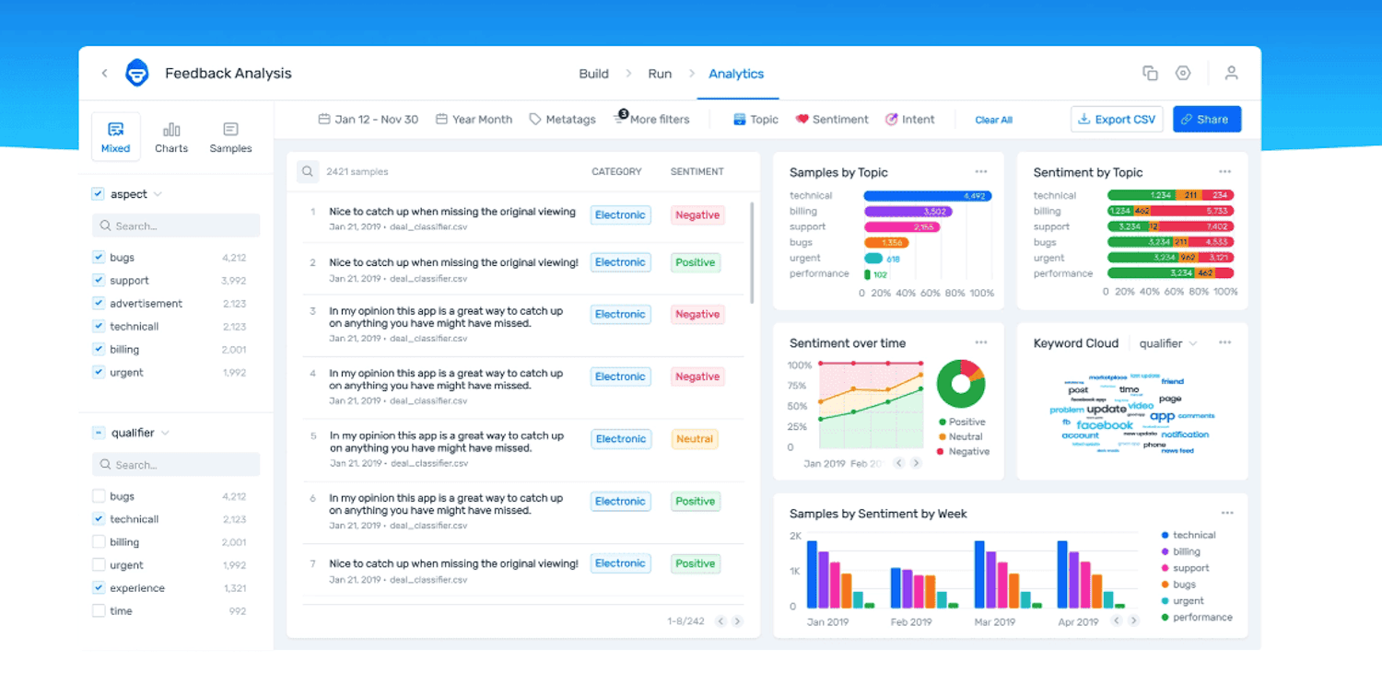This screenshot has height=695, width=1382.
Task: Open More filters with badge
Action: pos(651,118)
